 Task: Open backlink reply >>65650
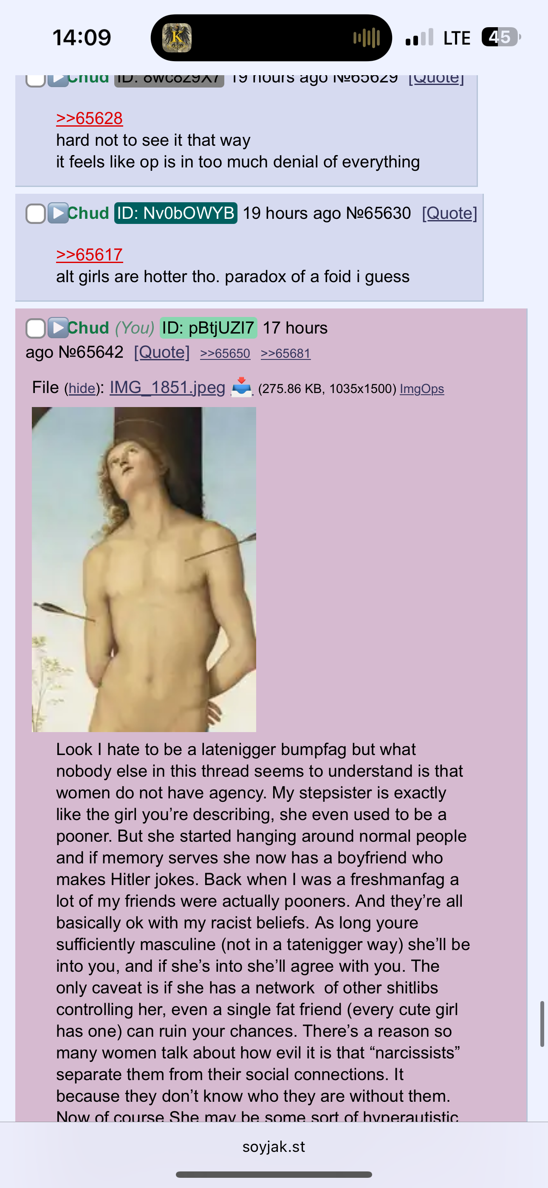tap(225, 354)
